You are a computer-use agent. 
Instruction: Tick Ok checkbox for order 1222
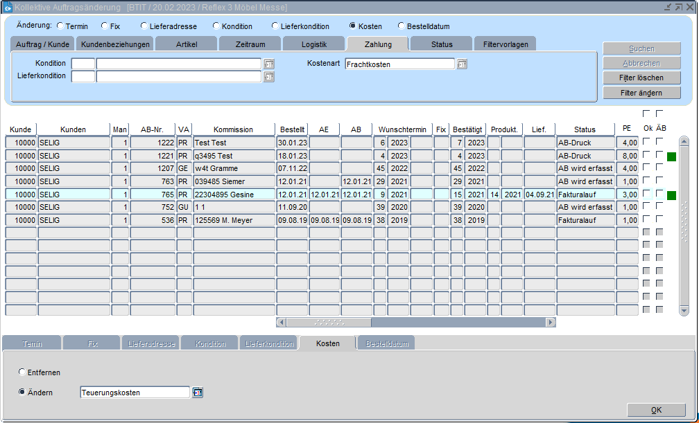point(646,142)
